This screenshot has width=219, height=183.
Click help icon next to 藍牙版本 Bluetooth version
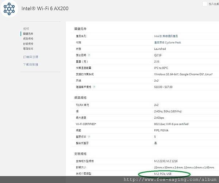[x=89, y=137]
